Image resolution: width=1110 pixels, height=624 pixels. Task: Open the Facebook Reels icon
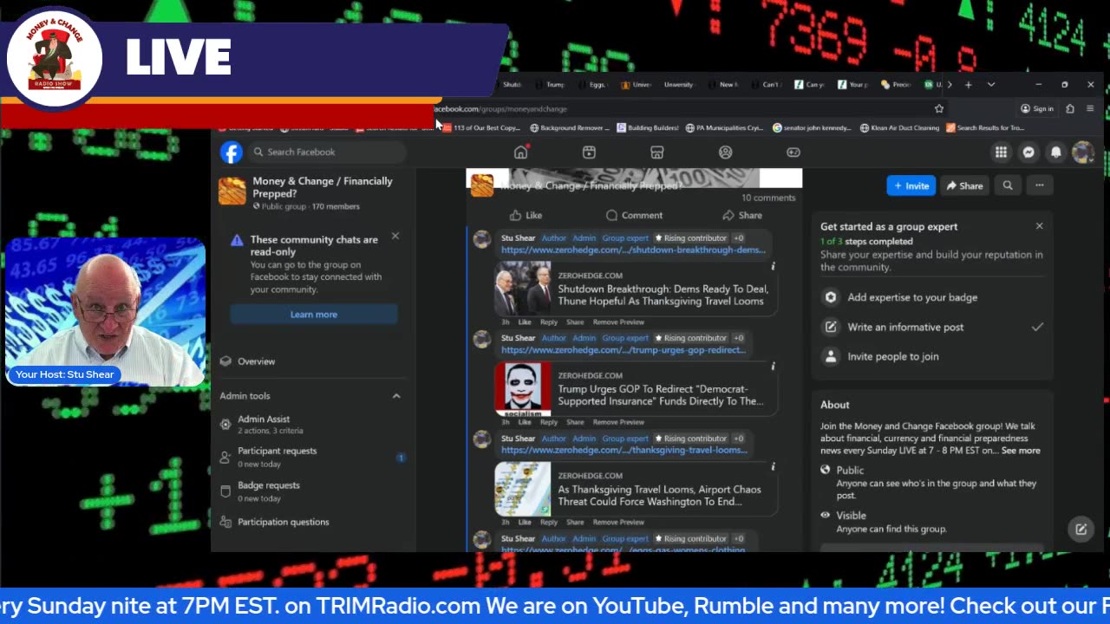(x=589, y=153)
